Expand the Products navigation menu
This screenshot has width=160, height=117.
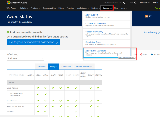[x=35, y=8]
